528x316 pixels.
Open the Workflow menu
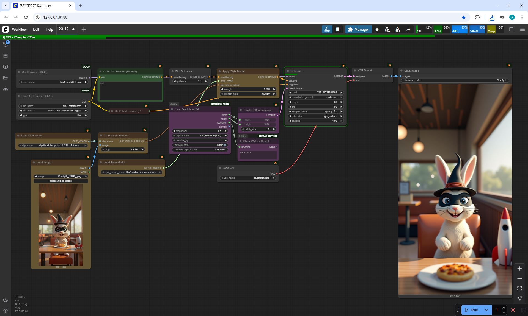19,29
